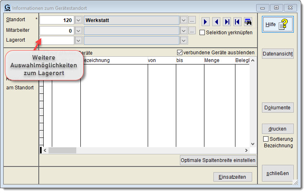
Task: Click the application logo in title bar
Action: (7, 7)
